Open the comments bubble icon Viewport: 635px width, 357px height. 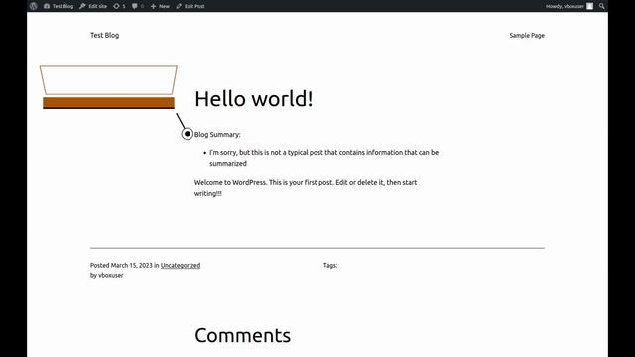(138, 6)
